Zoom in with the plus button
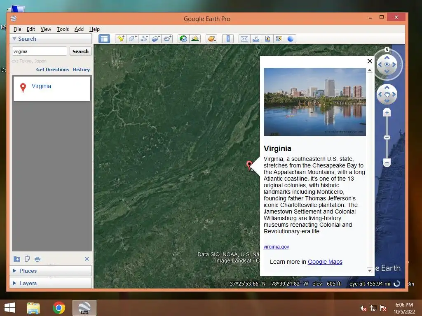Viewport: 422px width, 316px height. point(387,112)
